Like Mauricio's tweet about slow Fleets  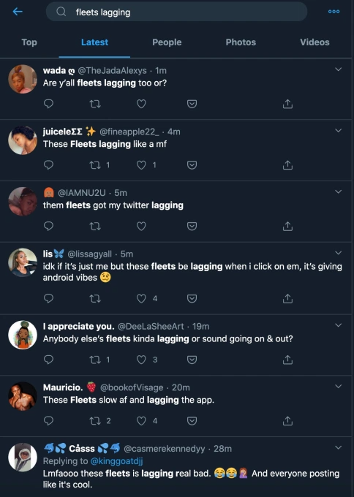pos(141,420)
